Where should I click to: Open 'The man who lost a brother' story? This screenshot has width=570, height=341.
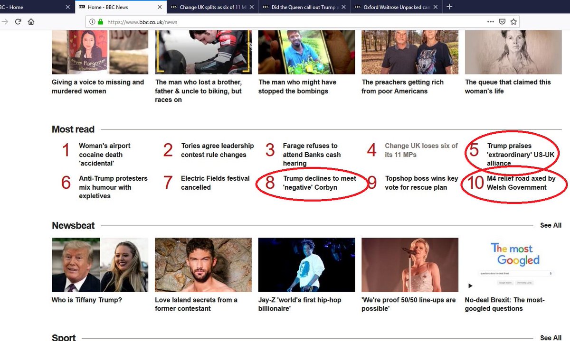tap(199, 91)
